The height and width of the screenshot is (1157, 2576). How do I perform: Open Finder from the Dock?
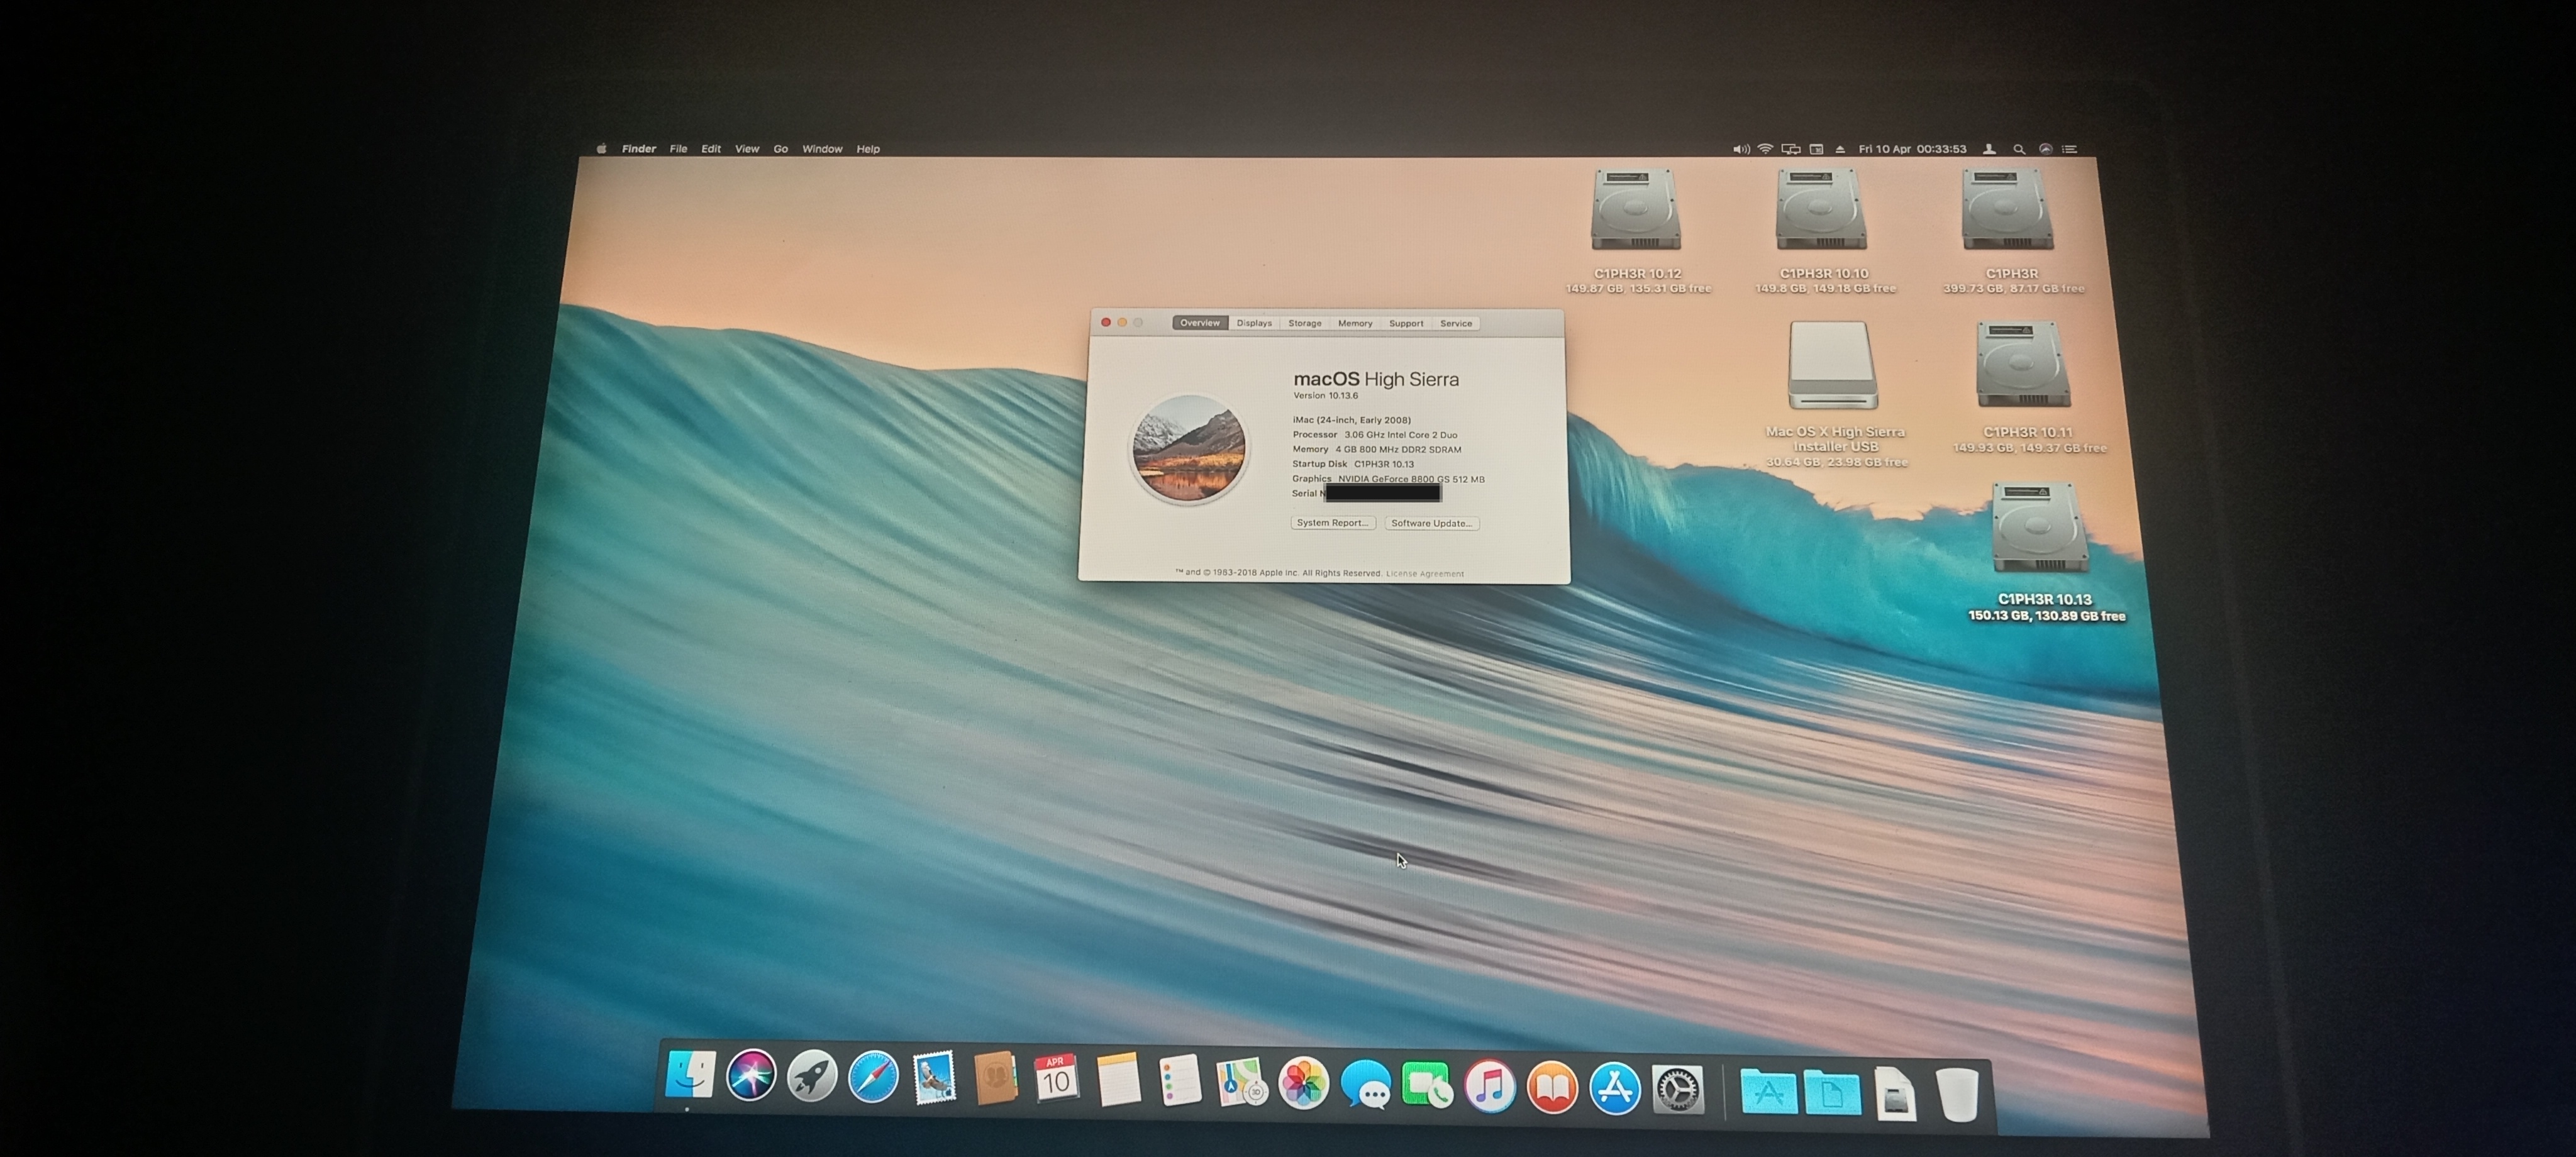[690, 1075]
